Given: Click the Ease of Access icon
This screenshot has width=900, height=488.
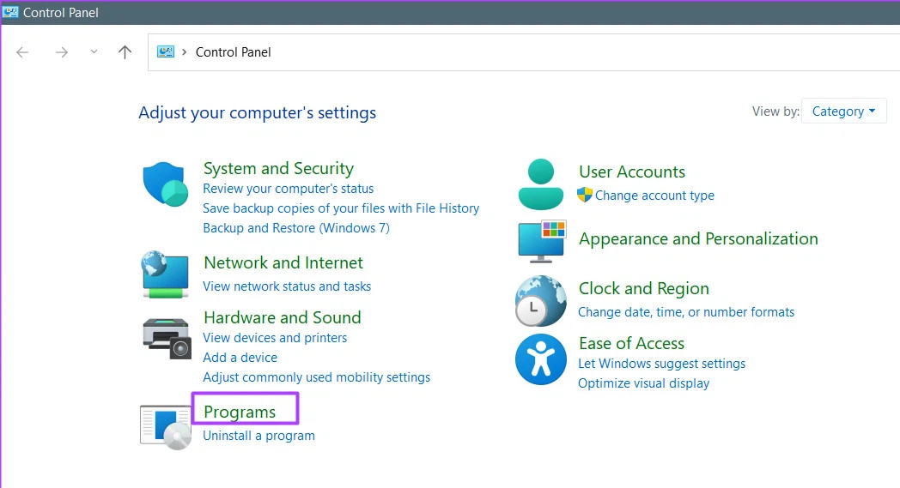Looking at the screenshot, I should pos(541,359).
